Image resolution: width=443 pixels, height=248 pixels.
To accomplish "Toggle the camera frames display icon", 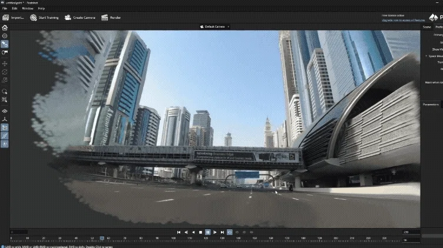I will point(5,128).
